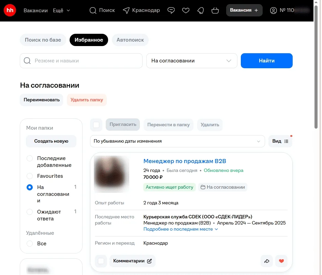Click the Обновлено вчера text
The image size is (322, 275).
(x=223, y=171)
